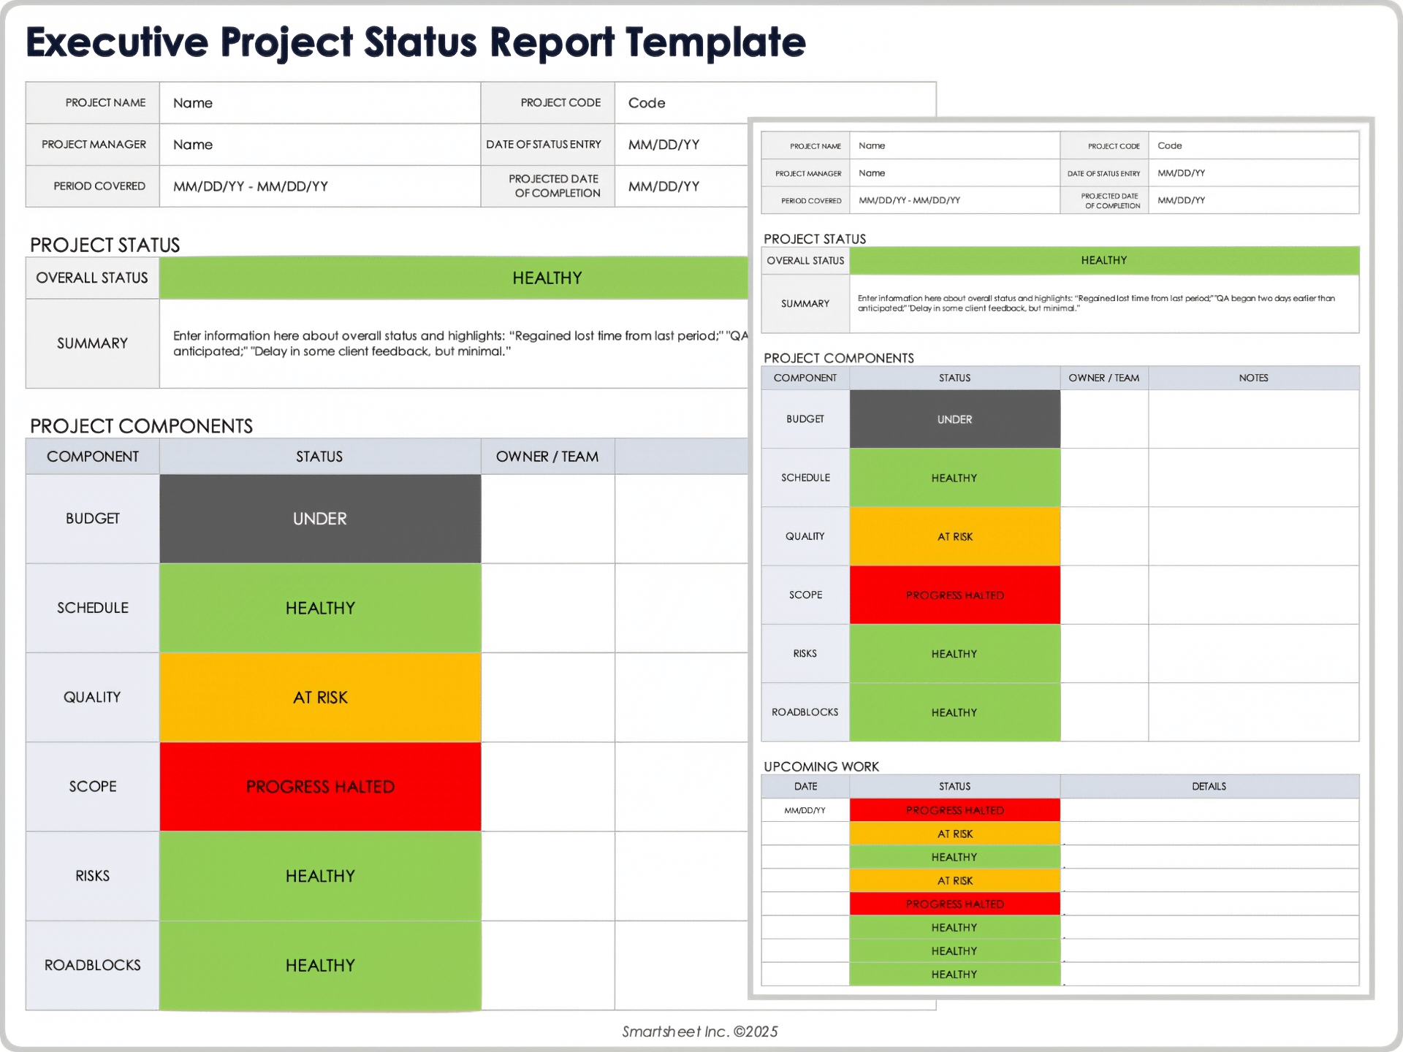Click the MM/DD/YY date in Upcoming Work
Screen dimensions: 1403x1052
pyautogui.click(x=805, y=809)
